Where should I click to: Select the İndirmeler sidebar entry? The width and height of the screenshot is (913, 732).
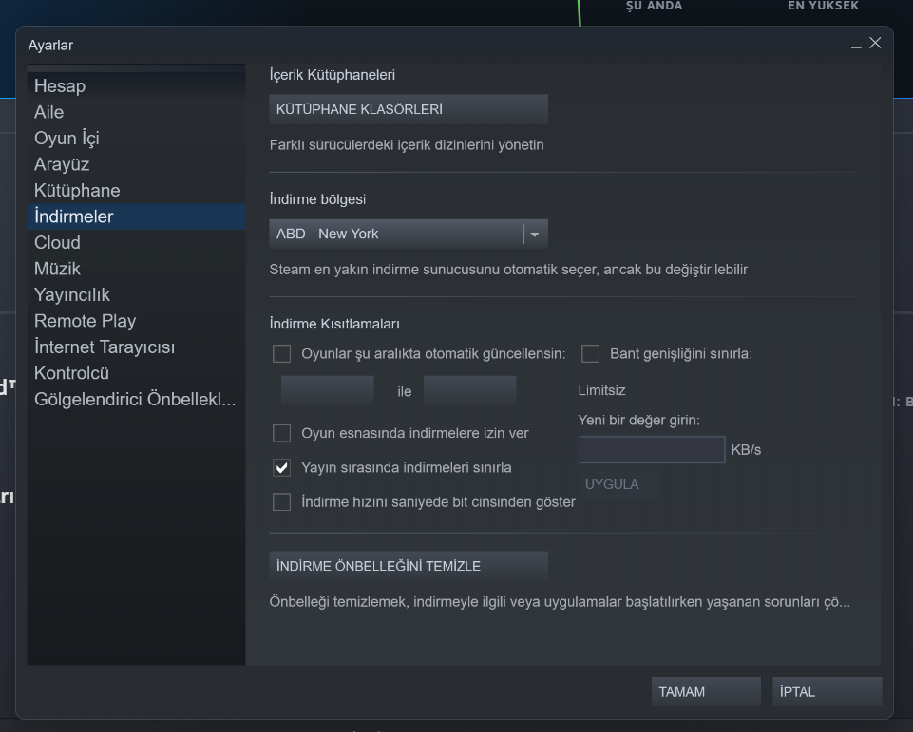coord(136,216)
